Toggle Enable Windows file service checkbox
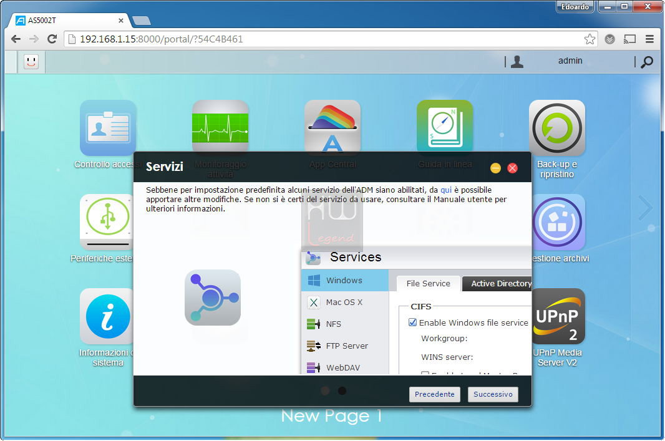665x441 pixels. point(412,322)
